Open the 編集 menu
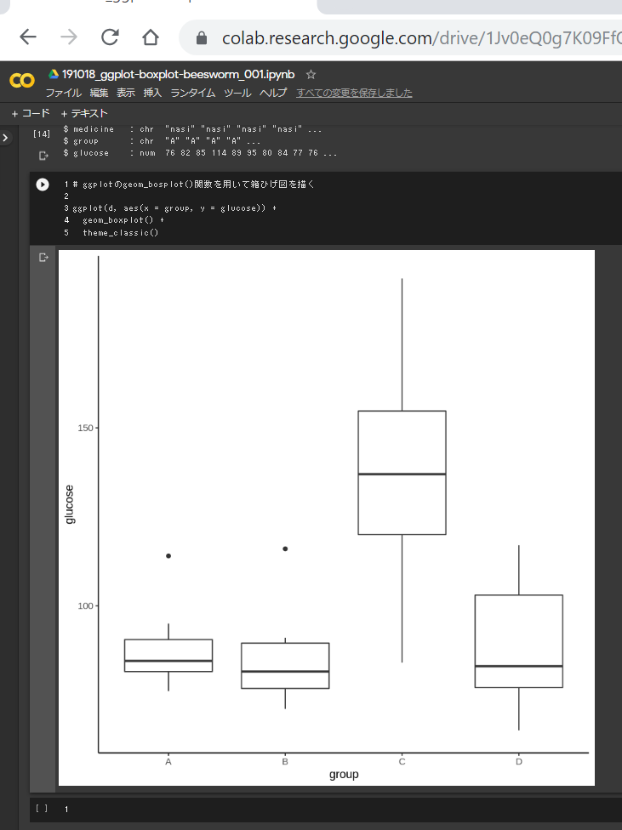622x830 pixels. click(99, 93)
